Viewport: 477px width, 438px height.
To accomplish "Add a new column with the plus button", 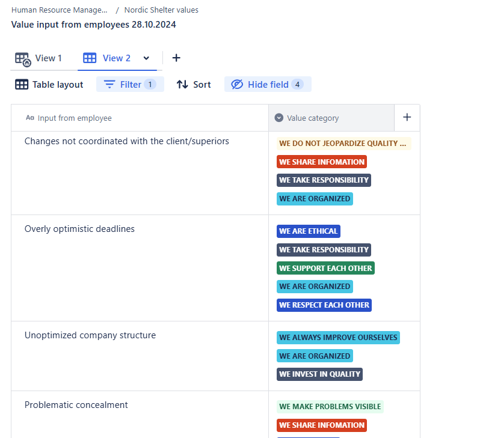I will (407, 117).
